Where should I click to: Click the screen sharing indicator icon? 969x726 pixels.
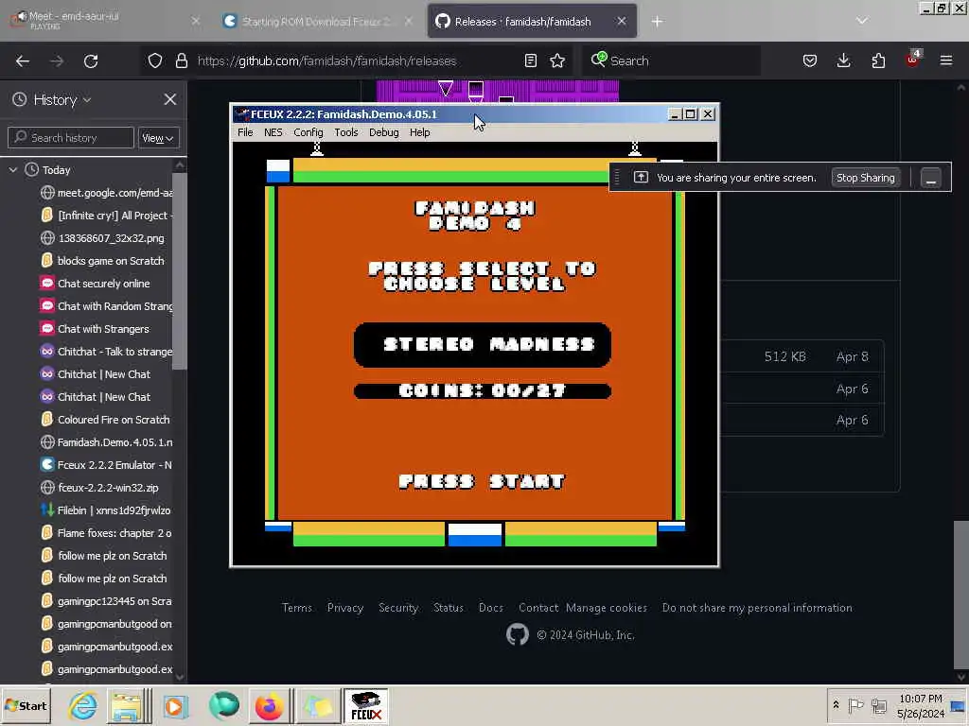click(641, 178)
